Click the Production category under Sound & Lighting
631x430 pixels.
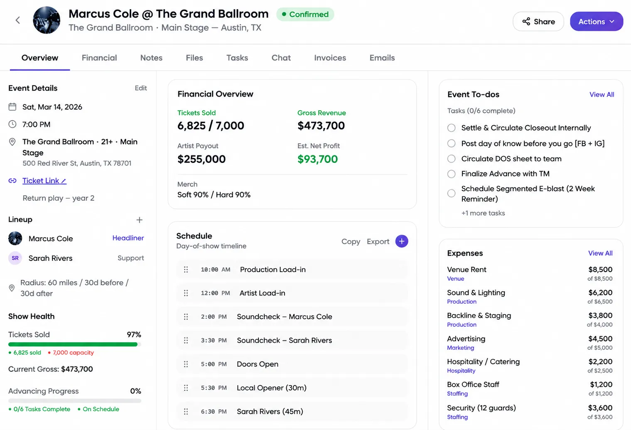point(462,302)
